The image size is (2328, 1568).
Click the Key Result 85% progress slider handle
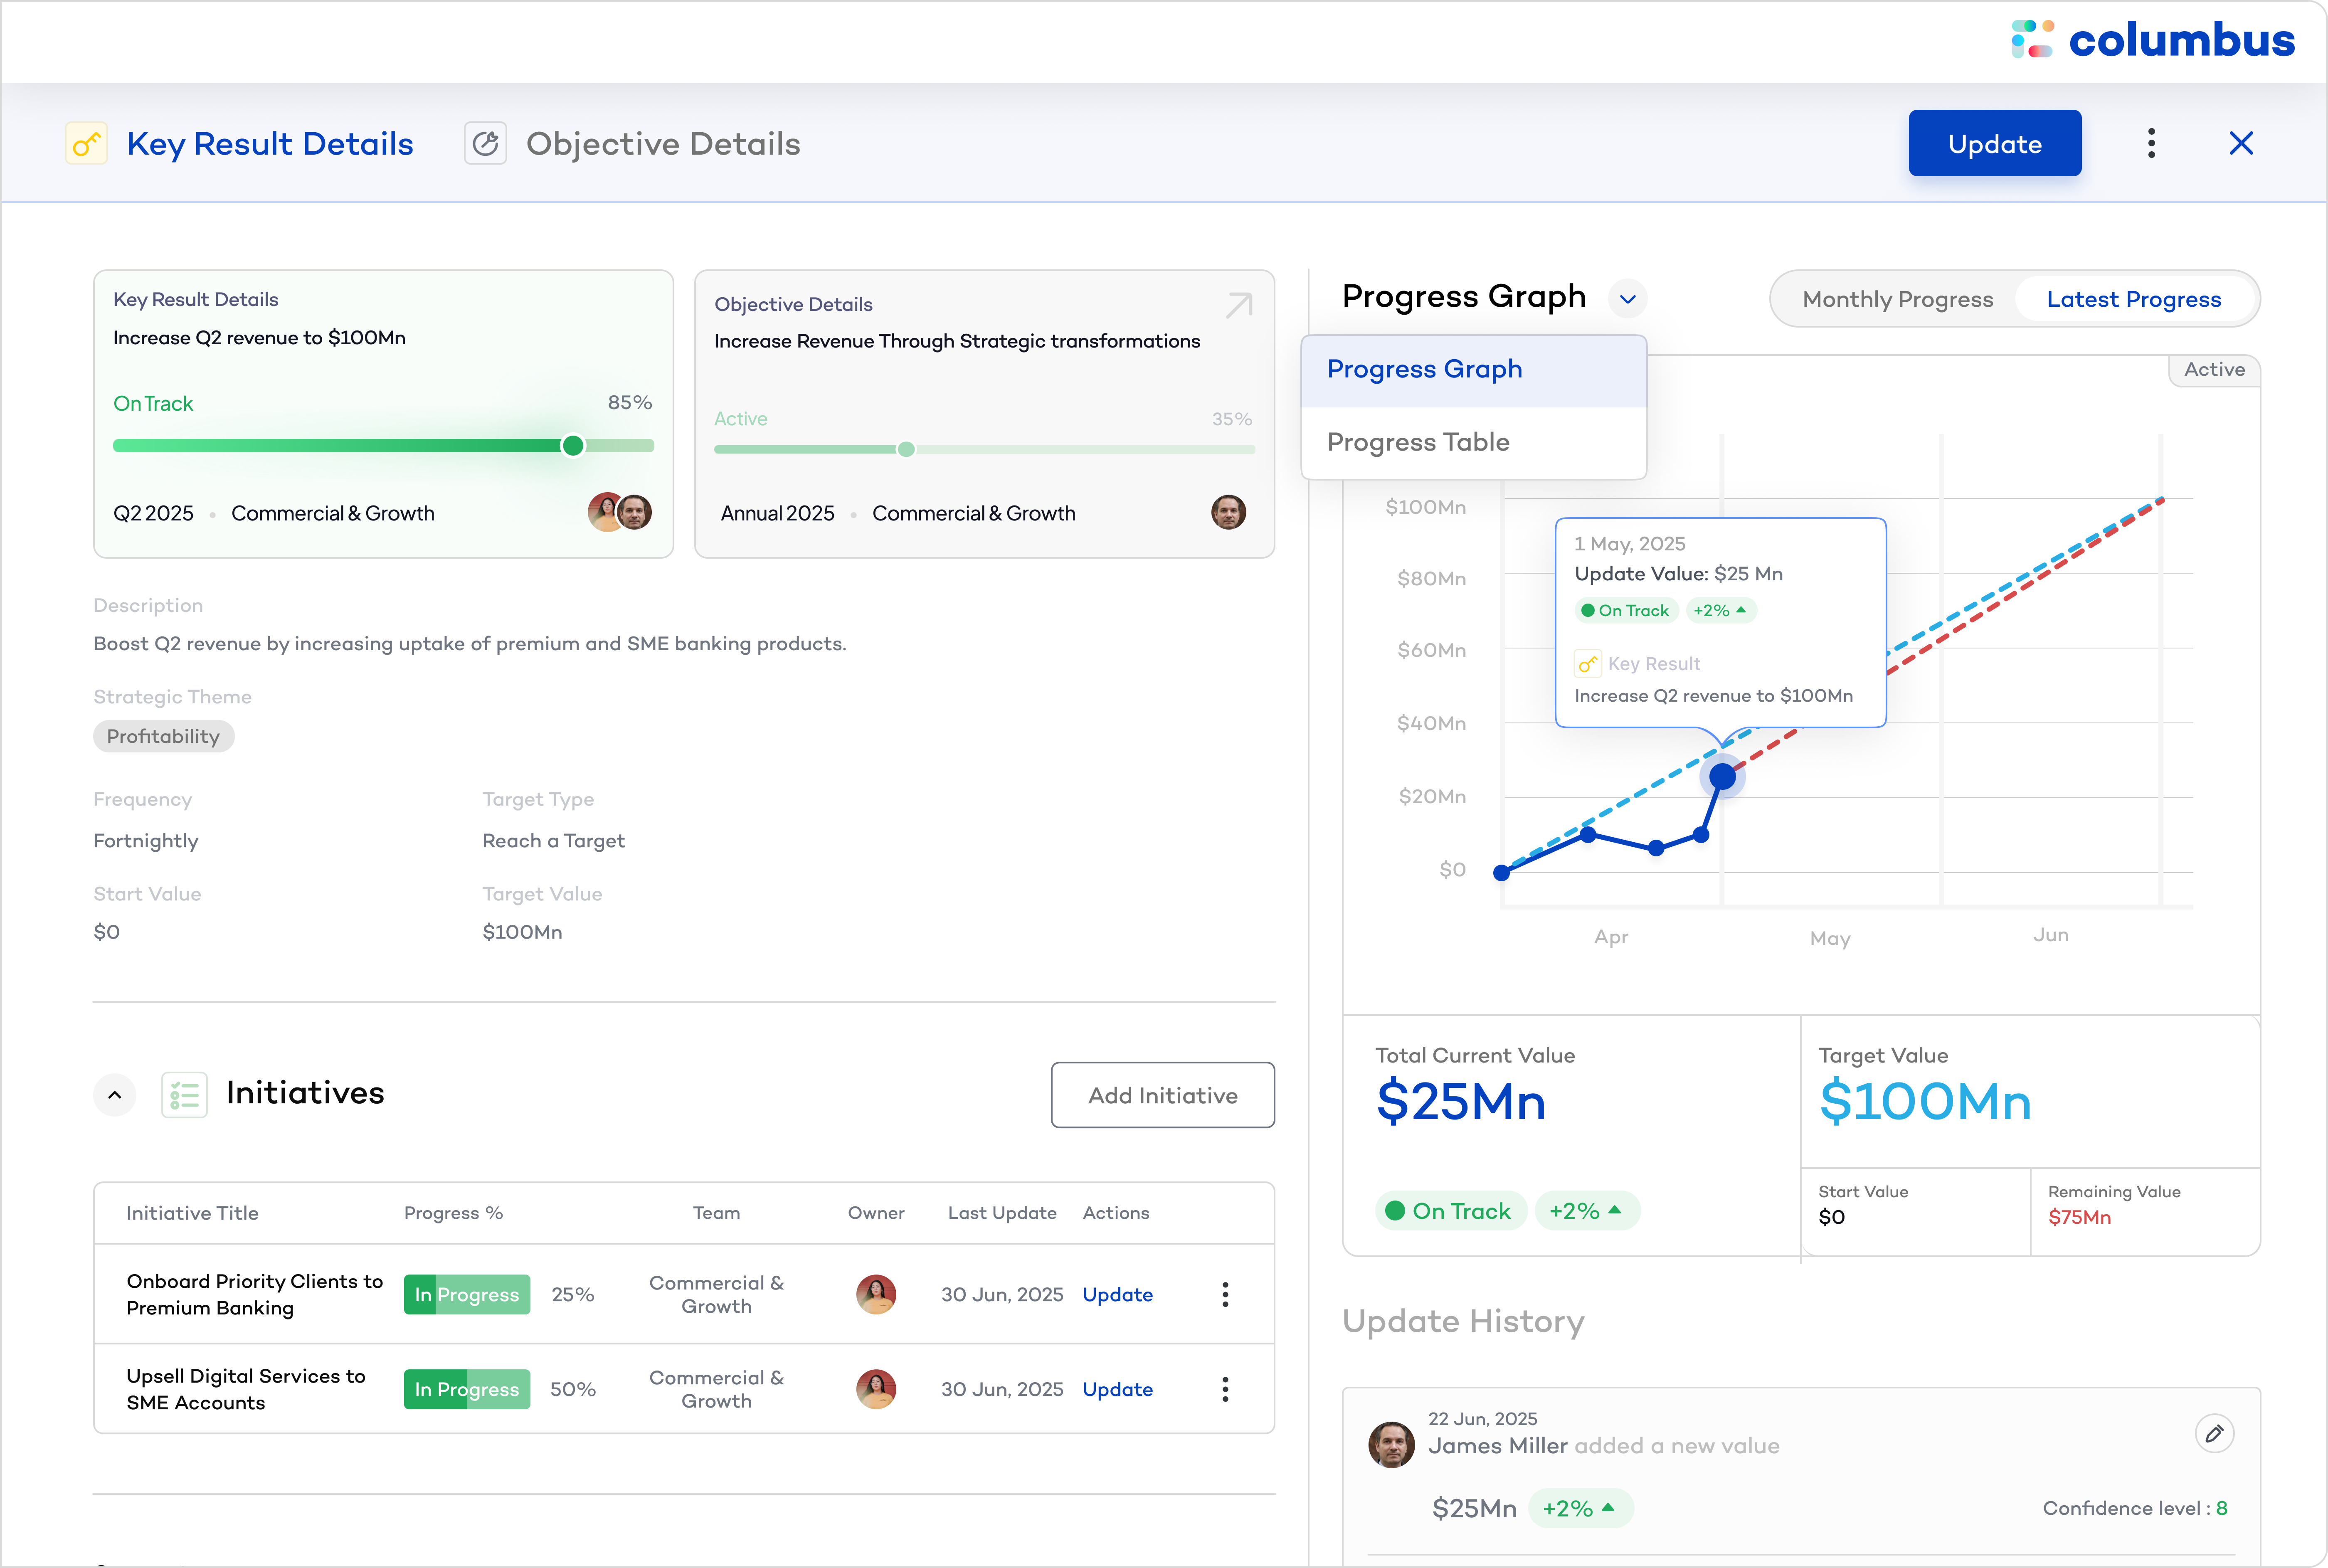(x=572, y=445)
